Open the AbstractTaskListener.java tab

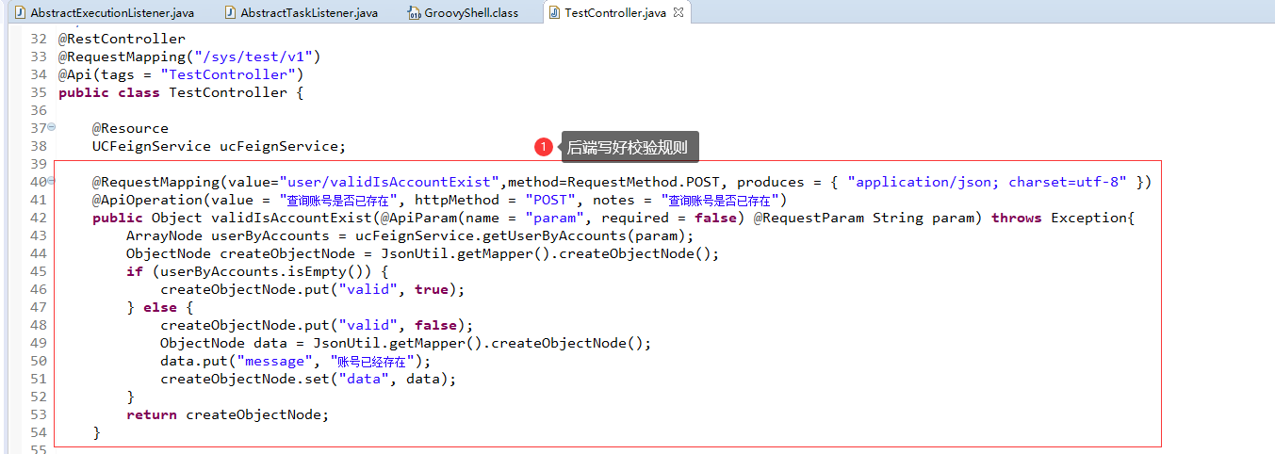tap(309, 13)
